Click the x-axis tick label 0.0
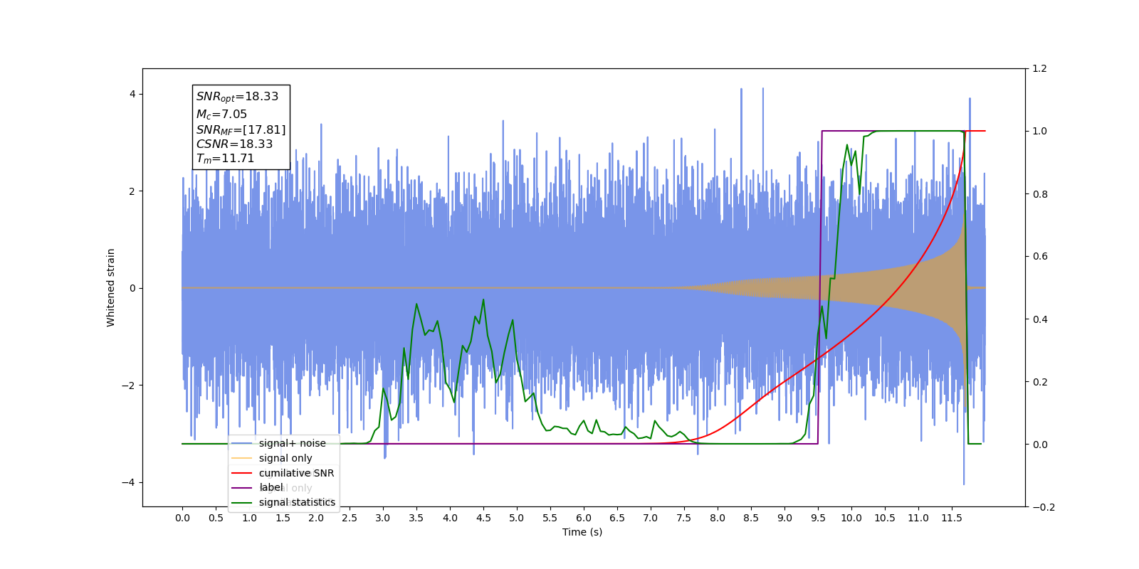The height and width of the screenshot is (569, 1139). coord(182,518)
